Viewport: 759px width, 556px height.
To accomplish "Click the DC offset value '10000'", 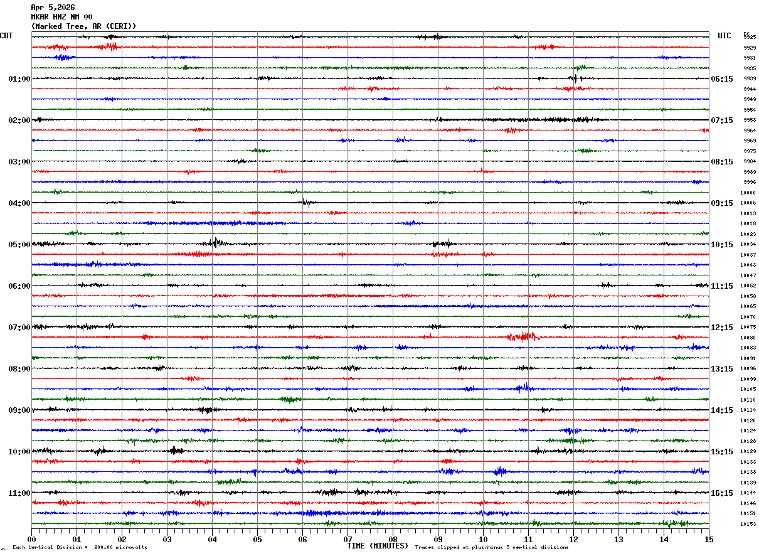I will click(748, 193).
